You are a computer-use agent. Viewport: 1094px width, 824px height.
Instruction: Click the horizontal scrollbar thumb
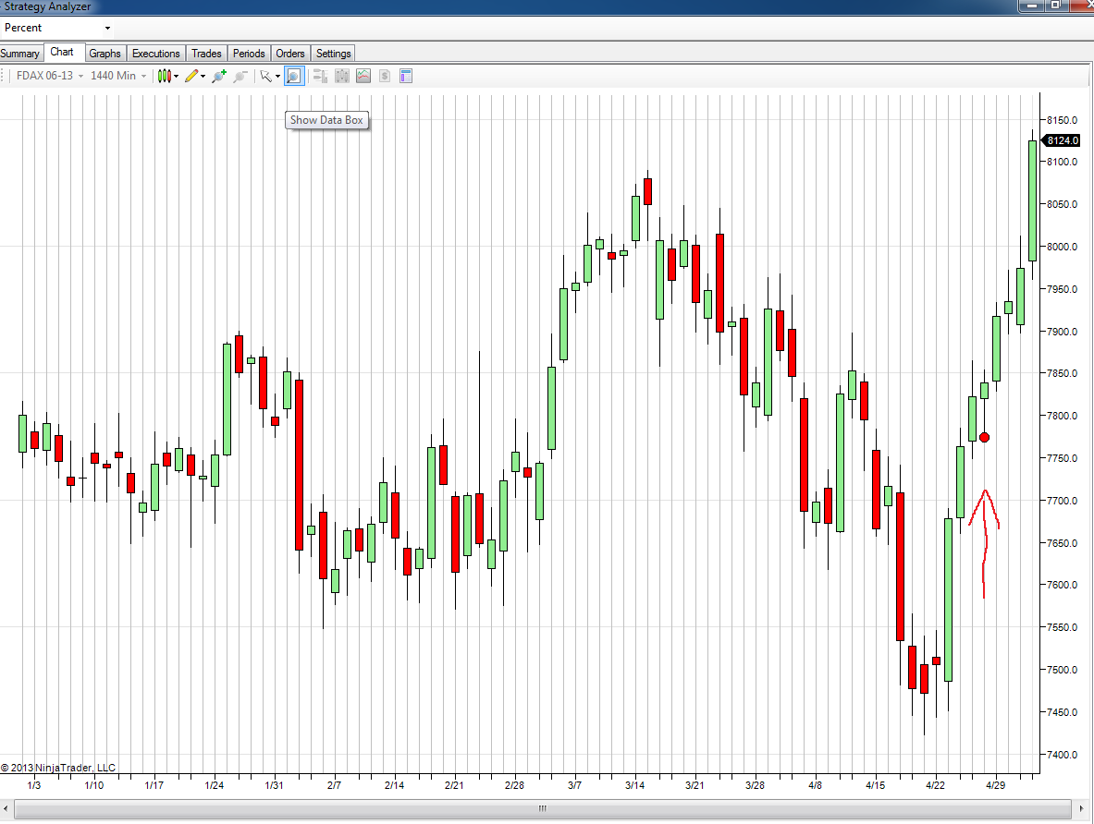pos(542,808)
